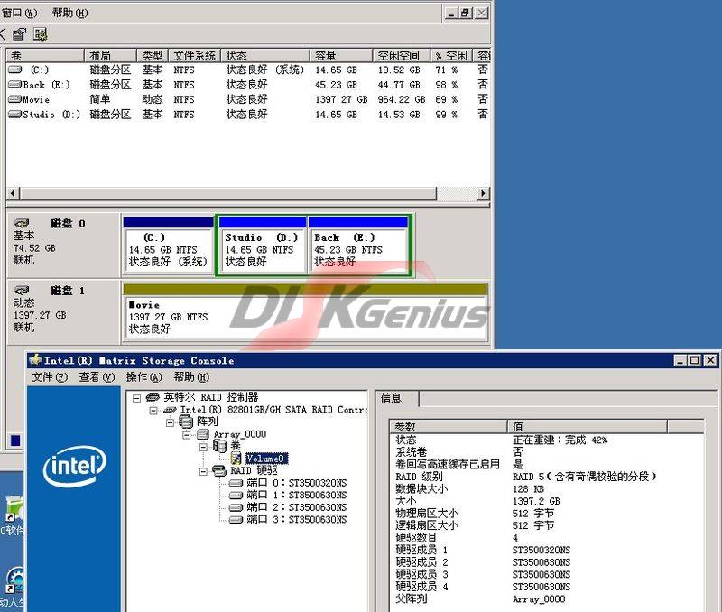Select the Movie 1397.27 GB volume block
The width and height of the screenshot is (722, 612).
point(305,312)
